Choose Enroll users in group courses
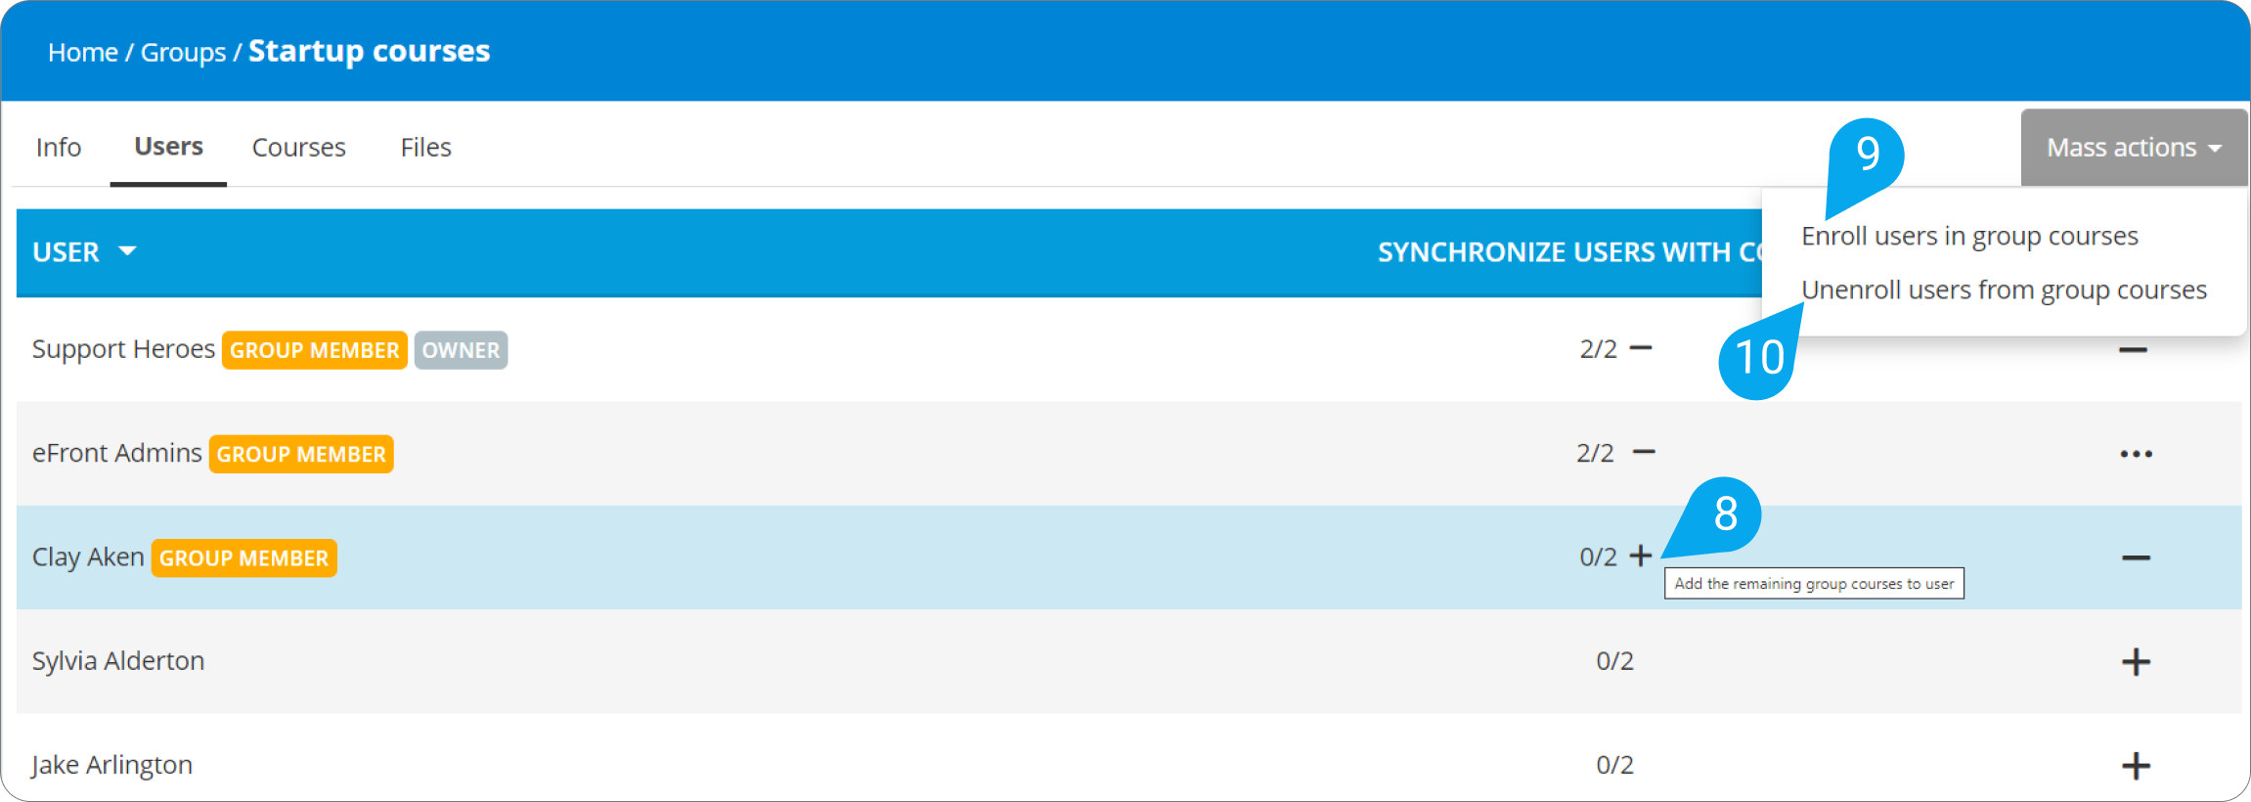The height and width of the screenshot is (802, 2251). [x=1969, y=237]
